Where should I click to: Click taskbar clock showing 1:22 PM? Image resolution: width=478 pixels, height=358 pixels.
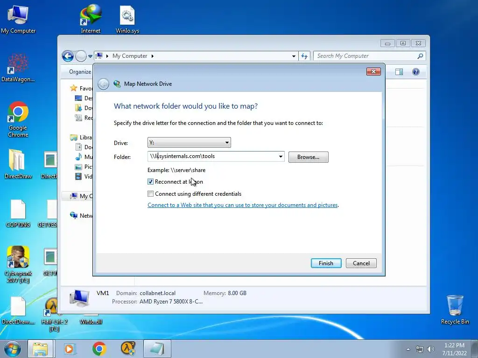(454, 349)
